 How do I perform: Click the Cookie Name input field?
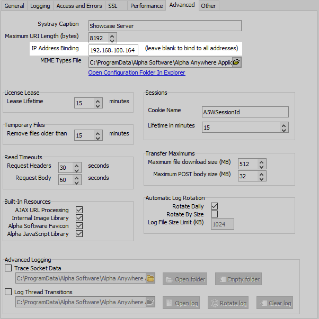tap(245, 112)
